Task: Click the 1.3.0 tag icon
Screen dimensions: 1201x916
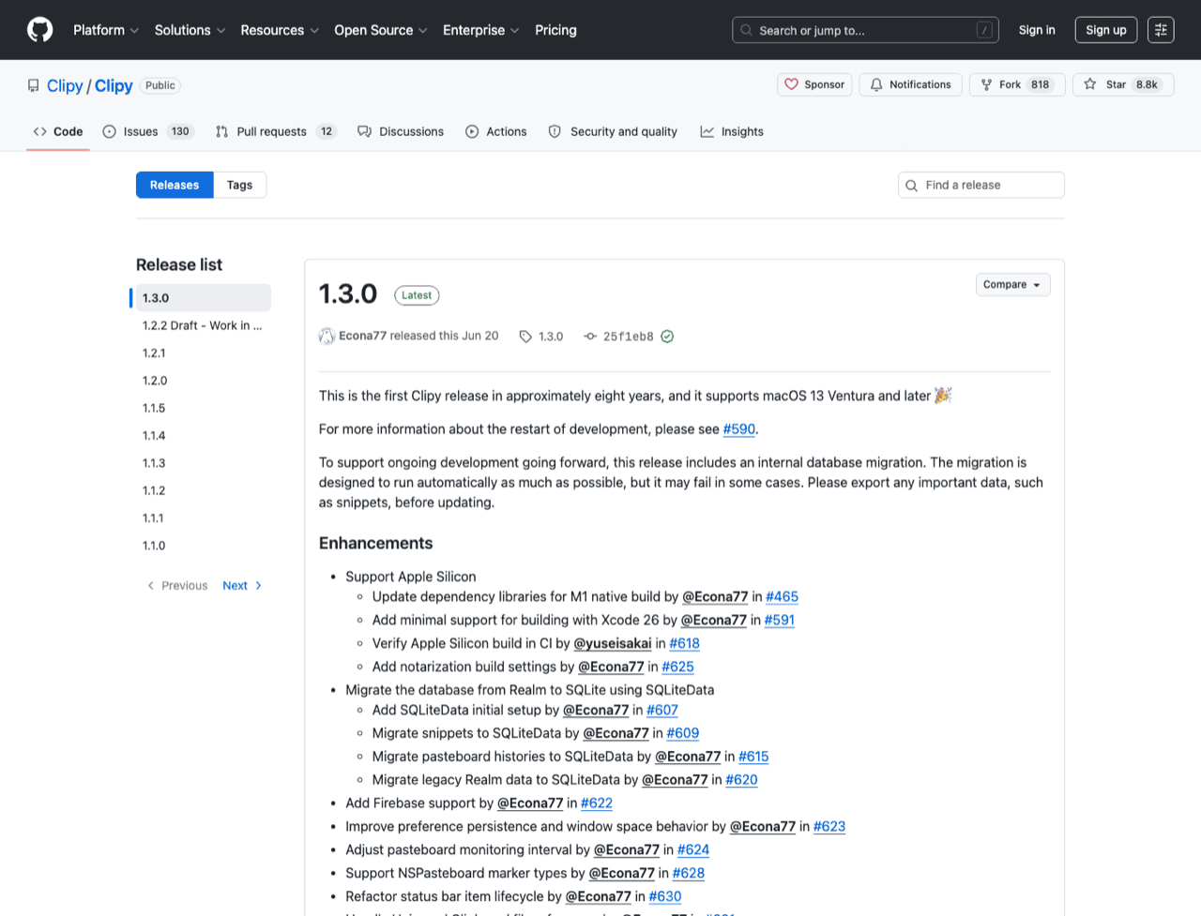Action: click(x=525, y=337)
